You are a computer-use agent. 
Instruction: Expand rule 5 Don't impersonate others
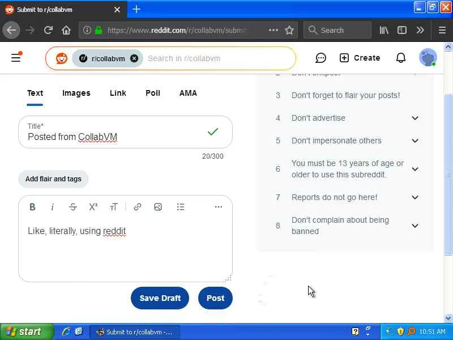point(415,141)
